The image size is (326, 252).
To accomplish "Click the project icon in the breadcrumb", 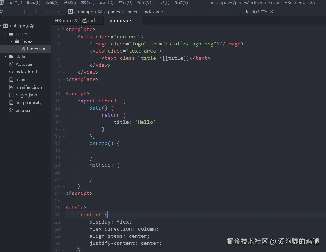I will tap(71, 12).
